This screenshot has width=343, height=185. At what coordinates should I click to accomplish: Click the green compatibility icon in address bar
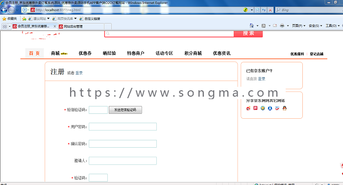pos(245,10)
